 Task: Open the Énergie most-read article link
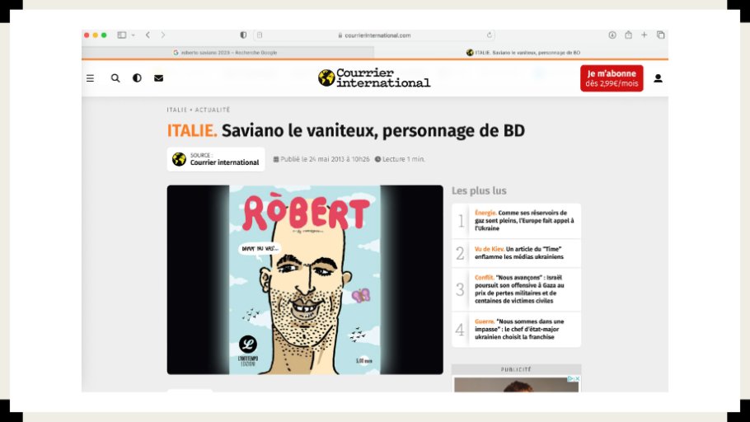(524, 221)
